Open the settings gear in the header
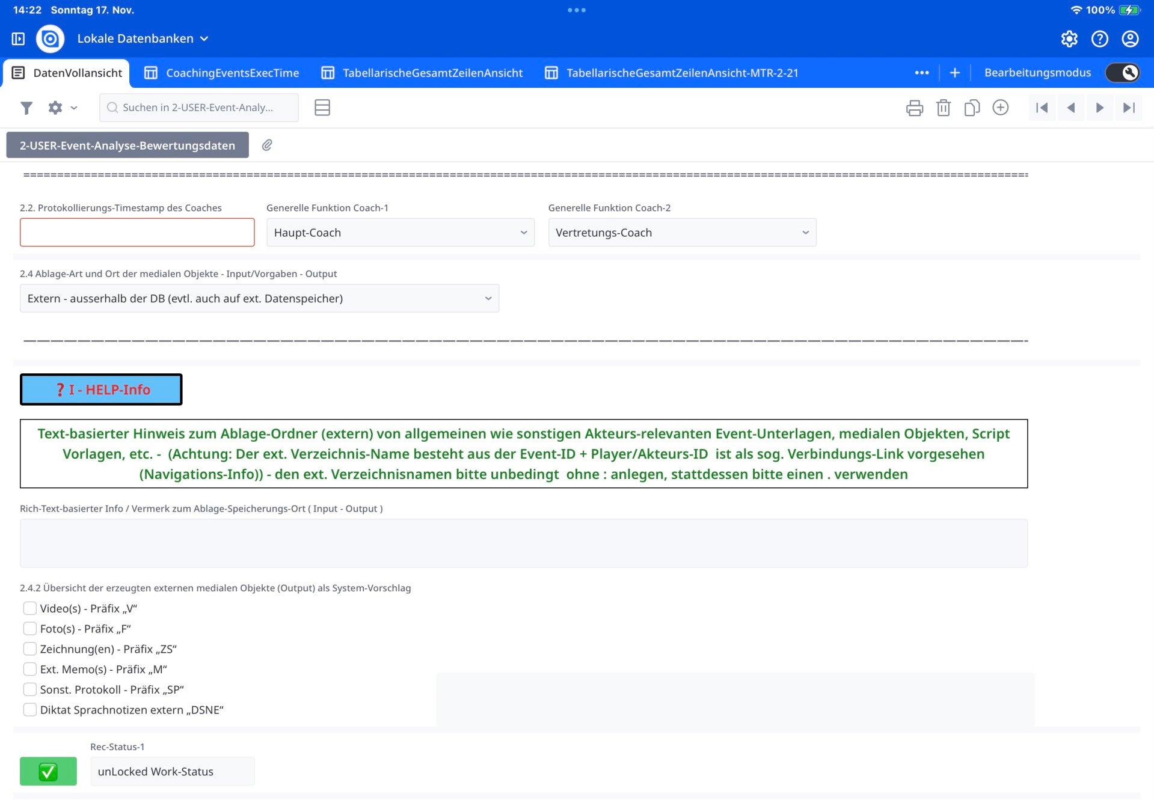Image resolution: width=1154 pixels, height=800 pixels. [1069, 39]
